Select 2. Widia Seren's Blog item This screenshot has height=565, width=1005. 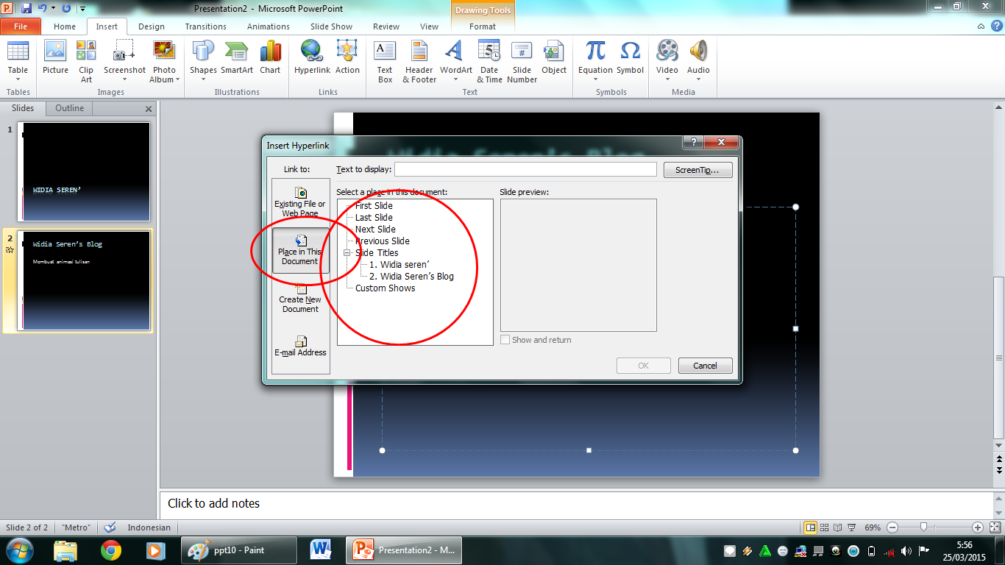[411, 277]
